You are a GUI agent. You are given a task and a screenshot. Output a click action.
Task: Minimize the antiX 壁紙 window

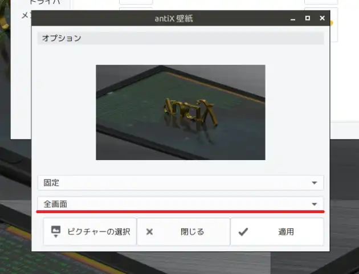[293, 19]
